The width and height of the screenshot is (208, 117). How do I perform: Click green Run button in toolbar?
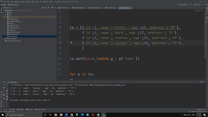pos(191,5)
